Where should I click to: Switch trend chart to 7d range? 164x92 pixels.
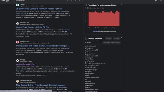(x=86, y=8)
